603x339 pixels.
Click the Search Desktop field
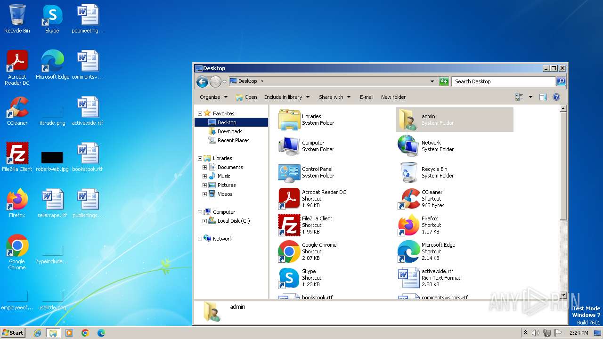504,81
